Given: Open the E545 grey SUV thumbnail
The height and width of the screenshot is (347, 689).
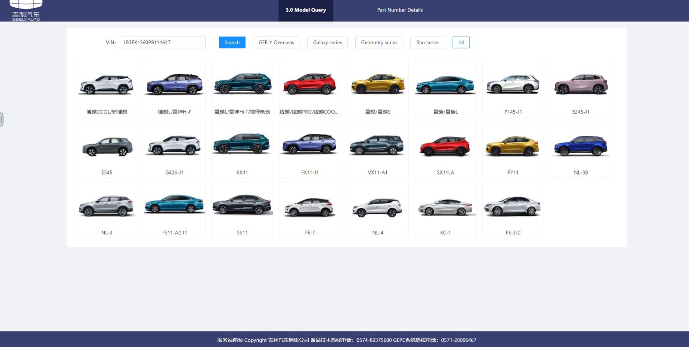Looking at the screenshot, I should click(107, 149).
